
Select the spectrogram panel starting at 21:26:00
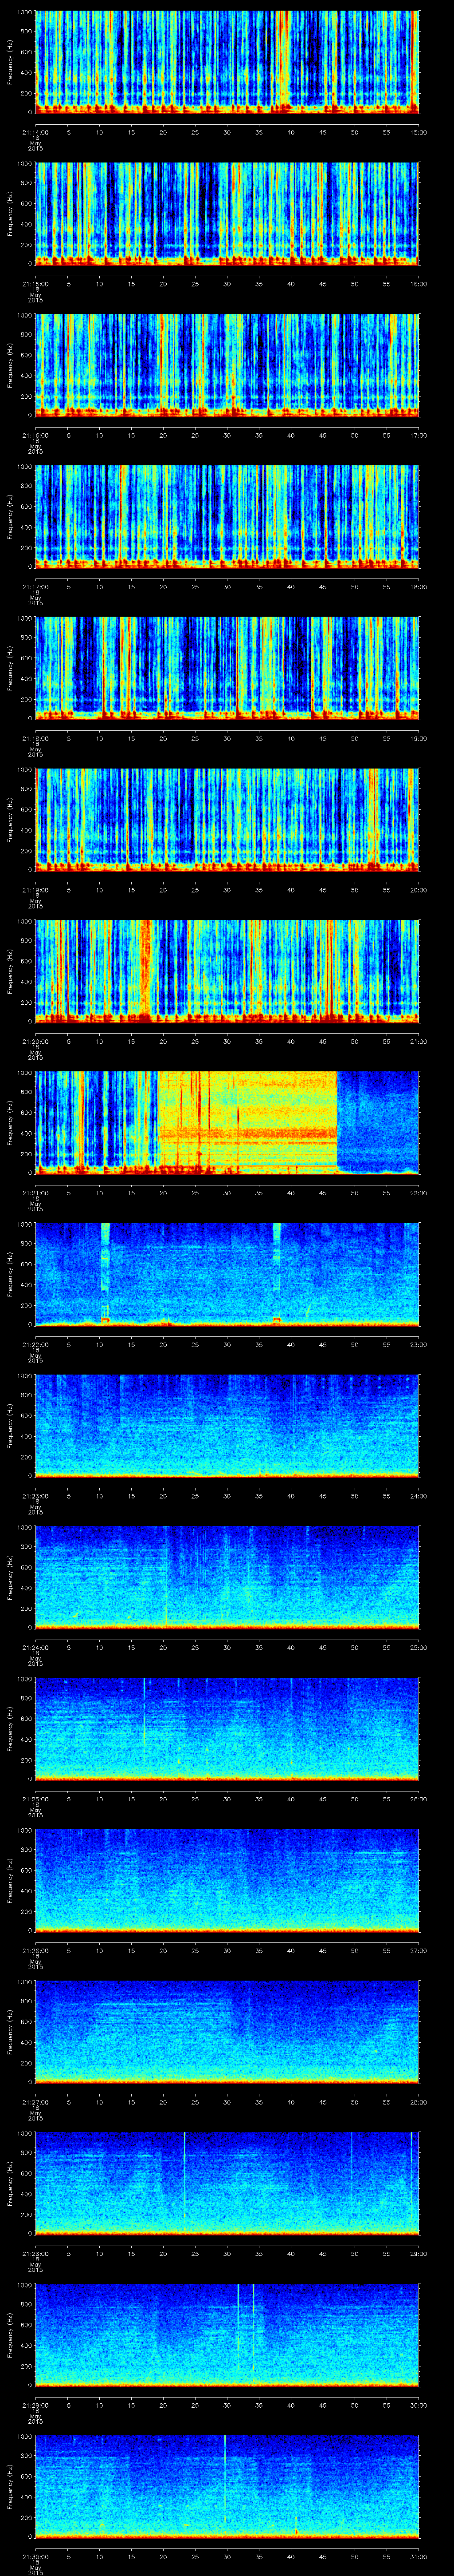[227, 1880]
